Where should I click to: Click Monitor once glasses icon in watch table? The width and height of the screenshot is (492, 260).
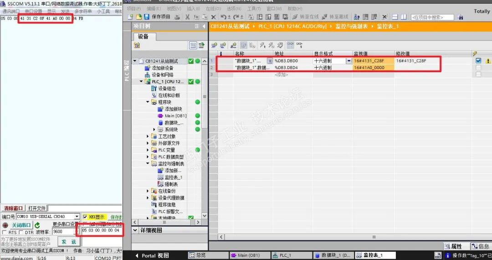(x=299, y=45)
